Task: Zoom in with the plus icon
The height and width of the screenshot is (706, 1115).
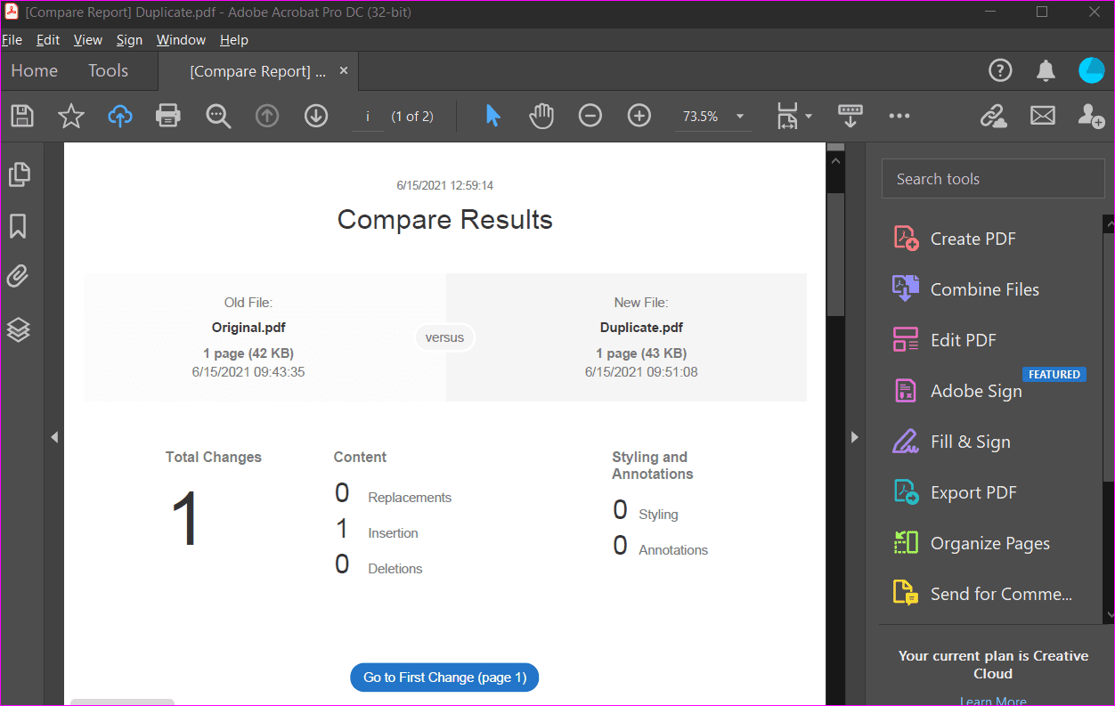Action: coord(639,116)
